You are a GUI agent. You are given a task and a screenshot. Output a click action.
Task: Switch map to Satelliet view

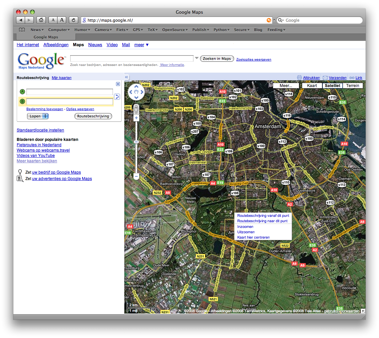[332, 86]
